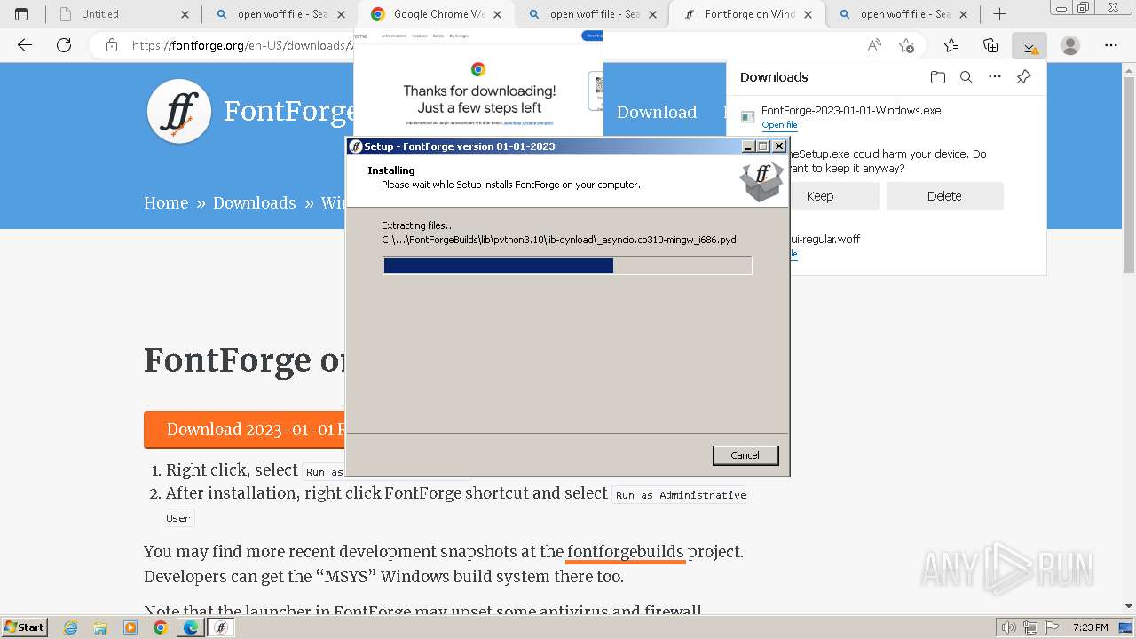Switch to first open woff file tab
The height and width of the screenshot is (639, 1136).
[x=280, y=14]
